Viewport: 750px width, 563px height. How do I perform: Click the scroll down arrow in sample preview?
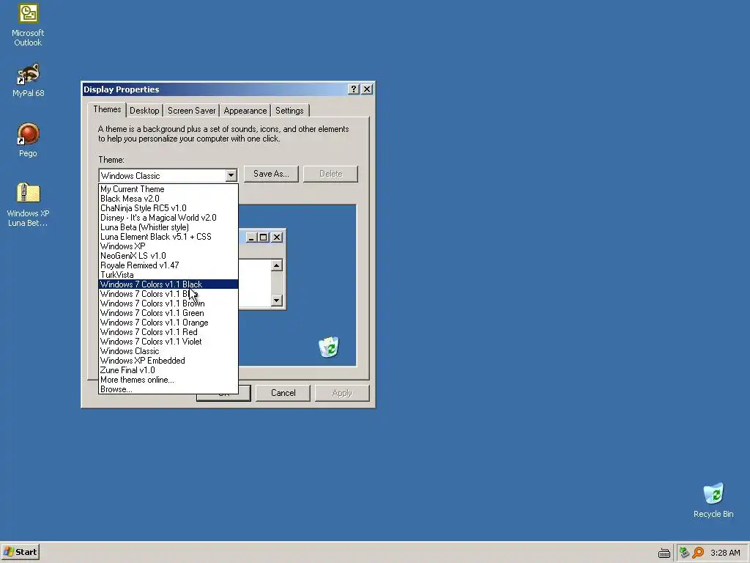pyautogui.click(x=276, y=300)
